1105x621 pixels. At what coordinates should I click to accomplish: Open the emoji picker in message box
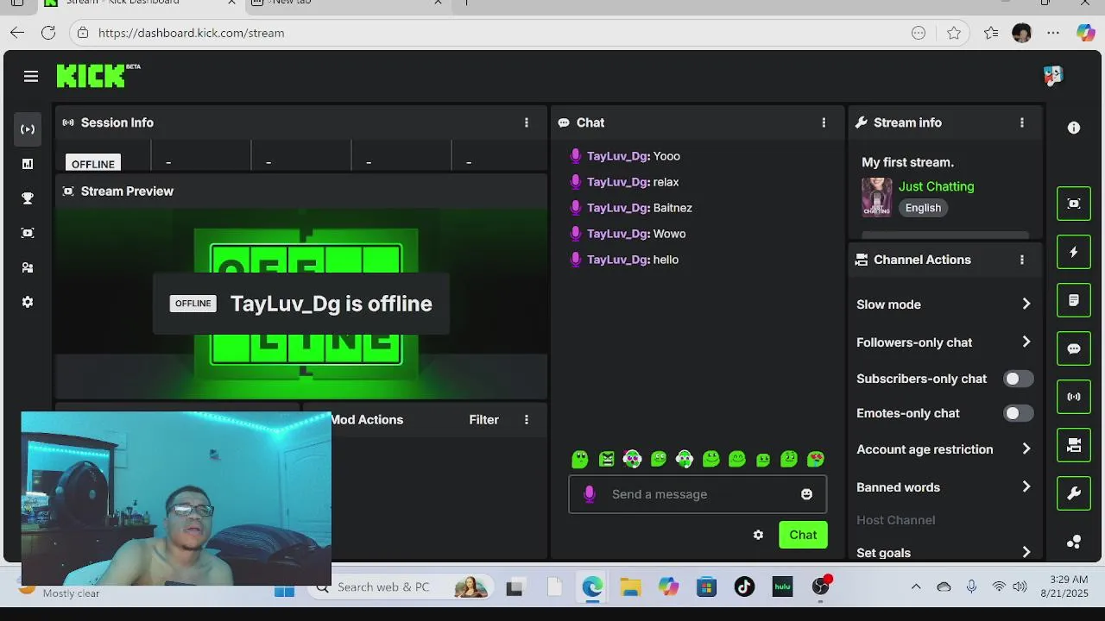pyautogui.click(x=806, y=494)
